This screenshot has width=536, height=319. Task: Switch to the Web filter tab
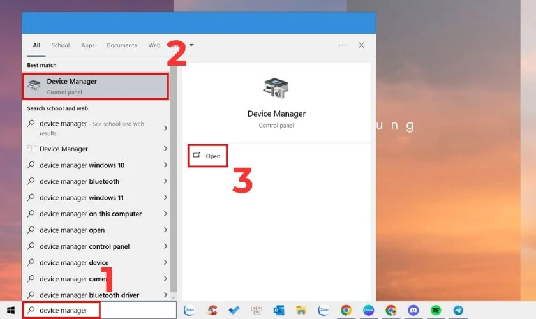154,45
